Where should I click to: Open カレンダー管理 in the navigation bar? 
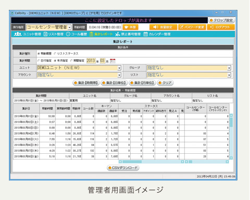(157, 34)
